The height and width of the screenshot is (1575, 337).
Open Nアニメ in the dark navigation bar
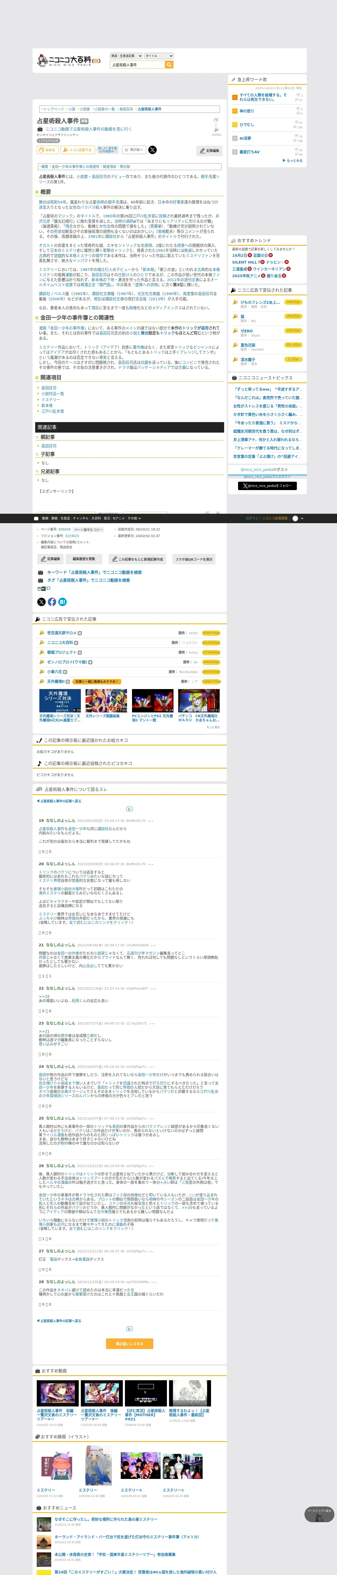(119, 518)
